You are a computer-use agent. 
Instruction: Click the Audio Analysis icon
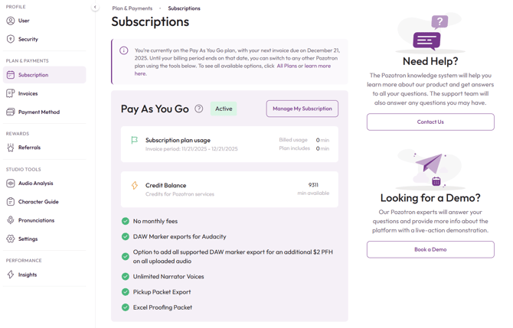click(x=11, y=183)
